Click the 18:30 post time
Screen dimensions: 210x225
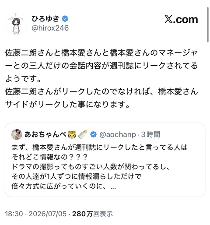(14, 214)
